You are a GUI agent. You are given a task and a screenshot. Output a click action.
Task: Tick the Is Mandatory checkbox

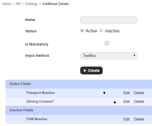tap(107, 43)
